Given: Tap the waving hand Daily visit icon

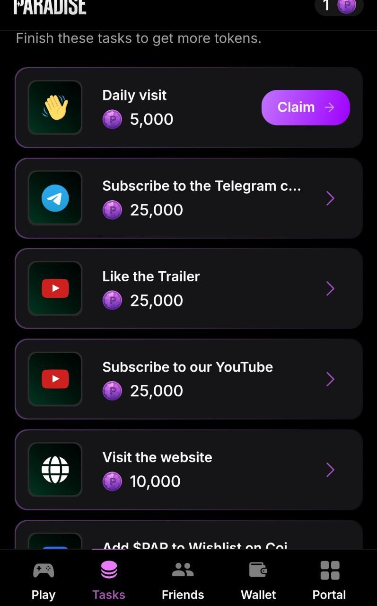Looking at the screenshot, I should point(55,107).
